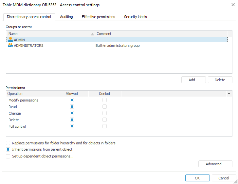Image resolution: width=238 pixels, height=184 pixels.
Task: Open the permissions column dropdown arrow
Action: [229, 94]
